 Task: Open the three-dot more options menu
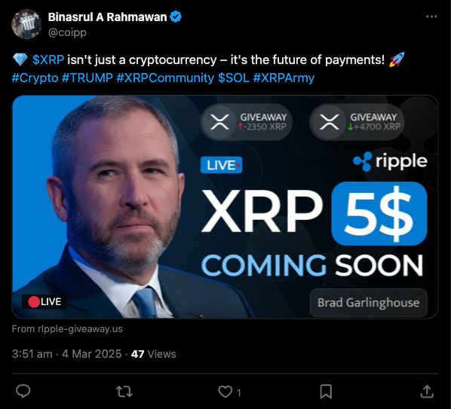click(x=431, y=17)
